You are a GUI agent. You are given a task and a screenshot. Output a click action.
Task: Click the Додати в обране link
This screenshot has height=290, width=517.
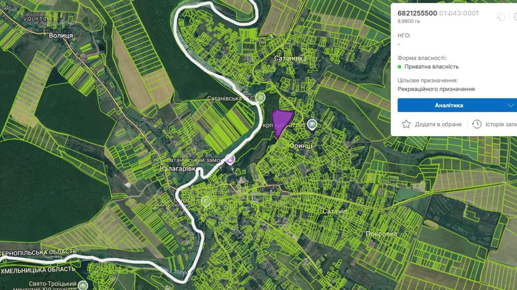pyautogui.click(x=438, y=124)
